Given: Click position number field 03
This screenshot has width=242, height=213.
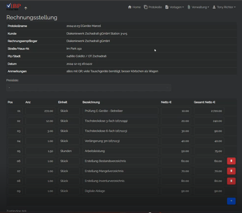Looking at the screenshot, I should [15, 131].
